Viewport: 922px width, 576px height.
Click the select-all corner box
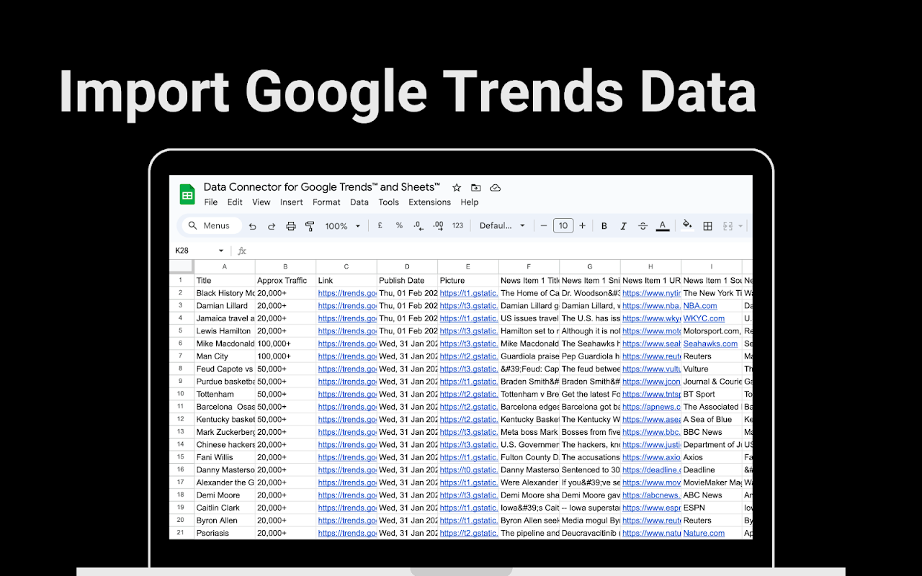[x=182, y=266]
